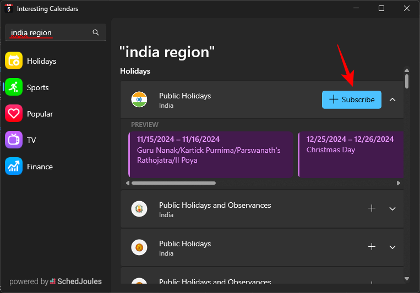Expand the Public Holidays and Observances entry
The height and width of the screenshot is (293, 420).
392,209
